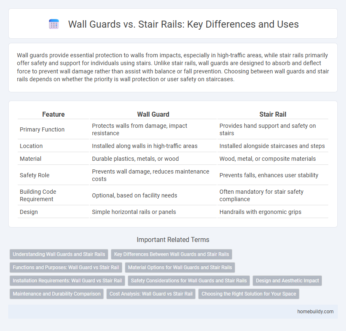
Task: Click the 'Wall Guard' column header
Action: 153,114
